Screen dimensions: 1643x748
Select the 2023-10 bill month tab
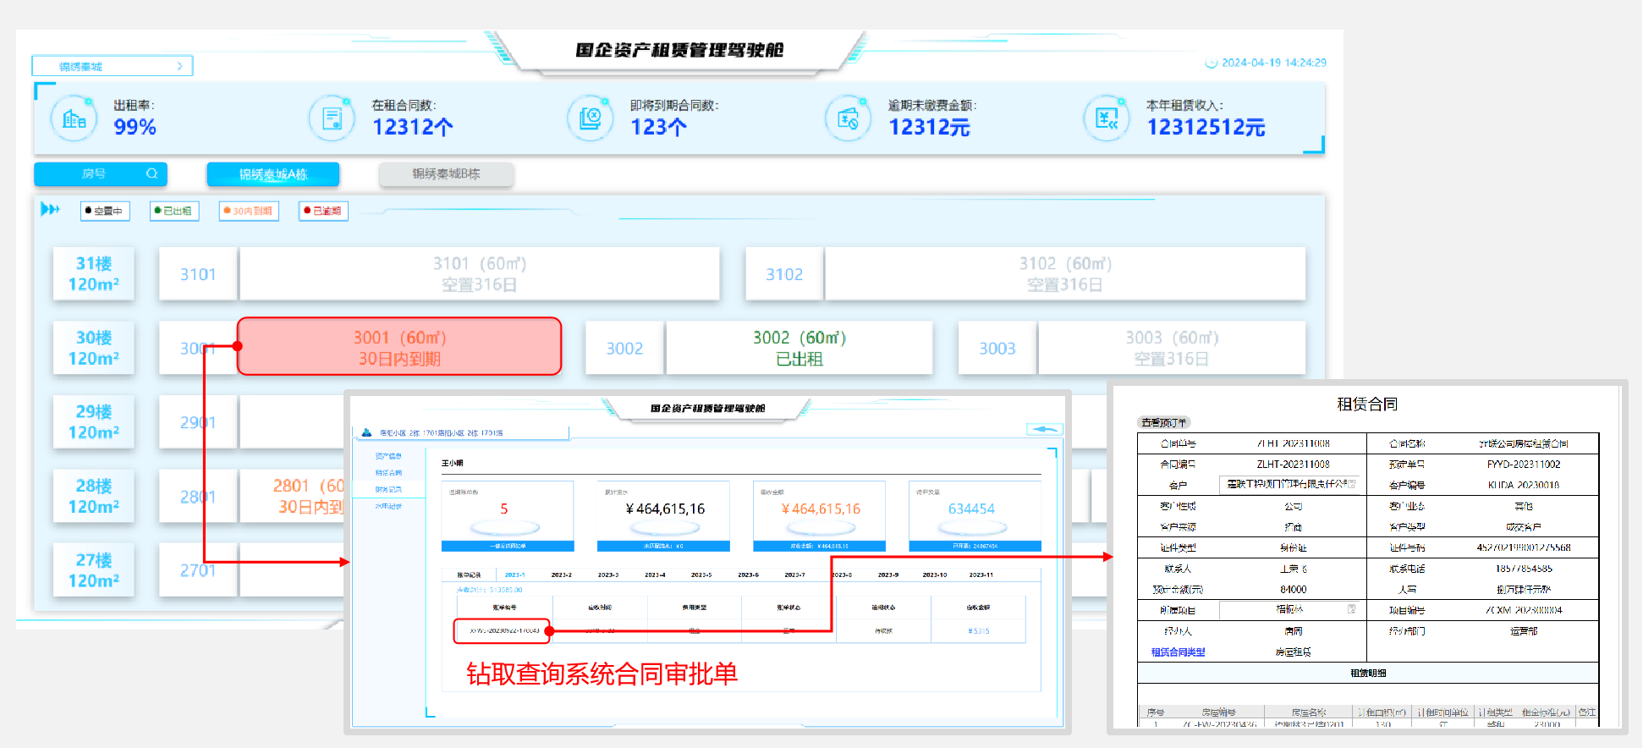pyautogui.click(x=935, y=575)
